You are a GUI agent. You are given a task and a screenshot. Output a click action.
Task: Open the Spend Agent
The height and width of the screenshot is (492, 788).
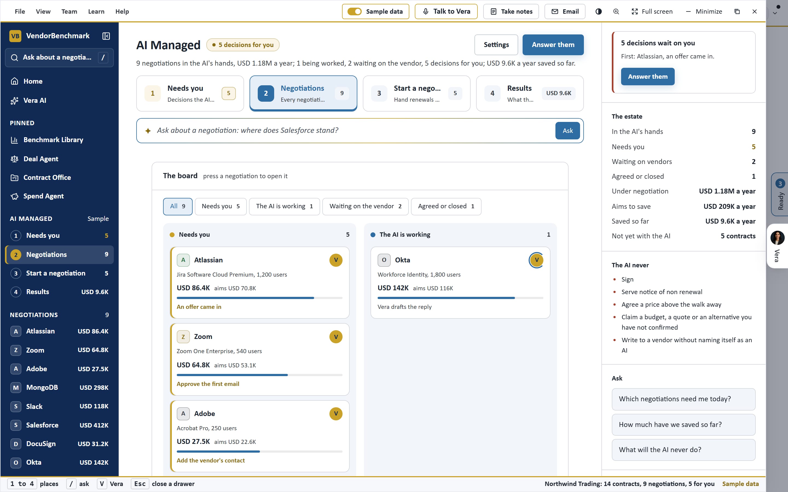(x=59, y=196)
